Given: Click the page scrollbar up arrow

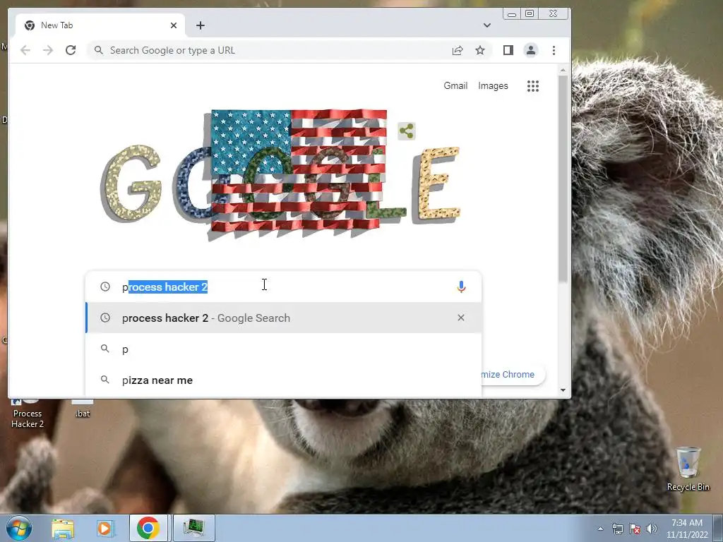Looking at the screenshot, I should (563, 71).
